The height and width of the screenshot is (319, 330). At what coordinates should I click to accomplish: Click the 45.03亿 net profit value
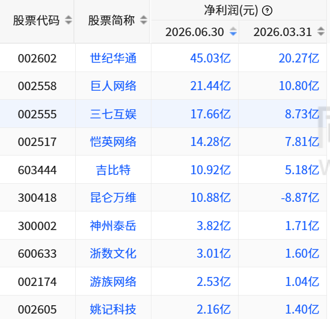(210, 58)
